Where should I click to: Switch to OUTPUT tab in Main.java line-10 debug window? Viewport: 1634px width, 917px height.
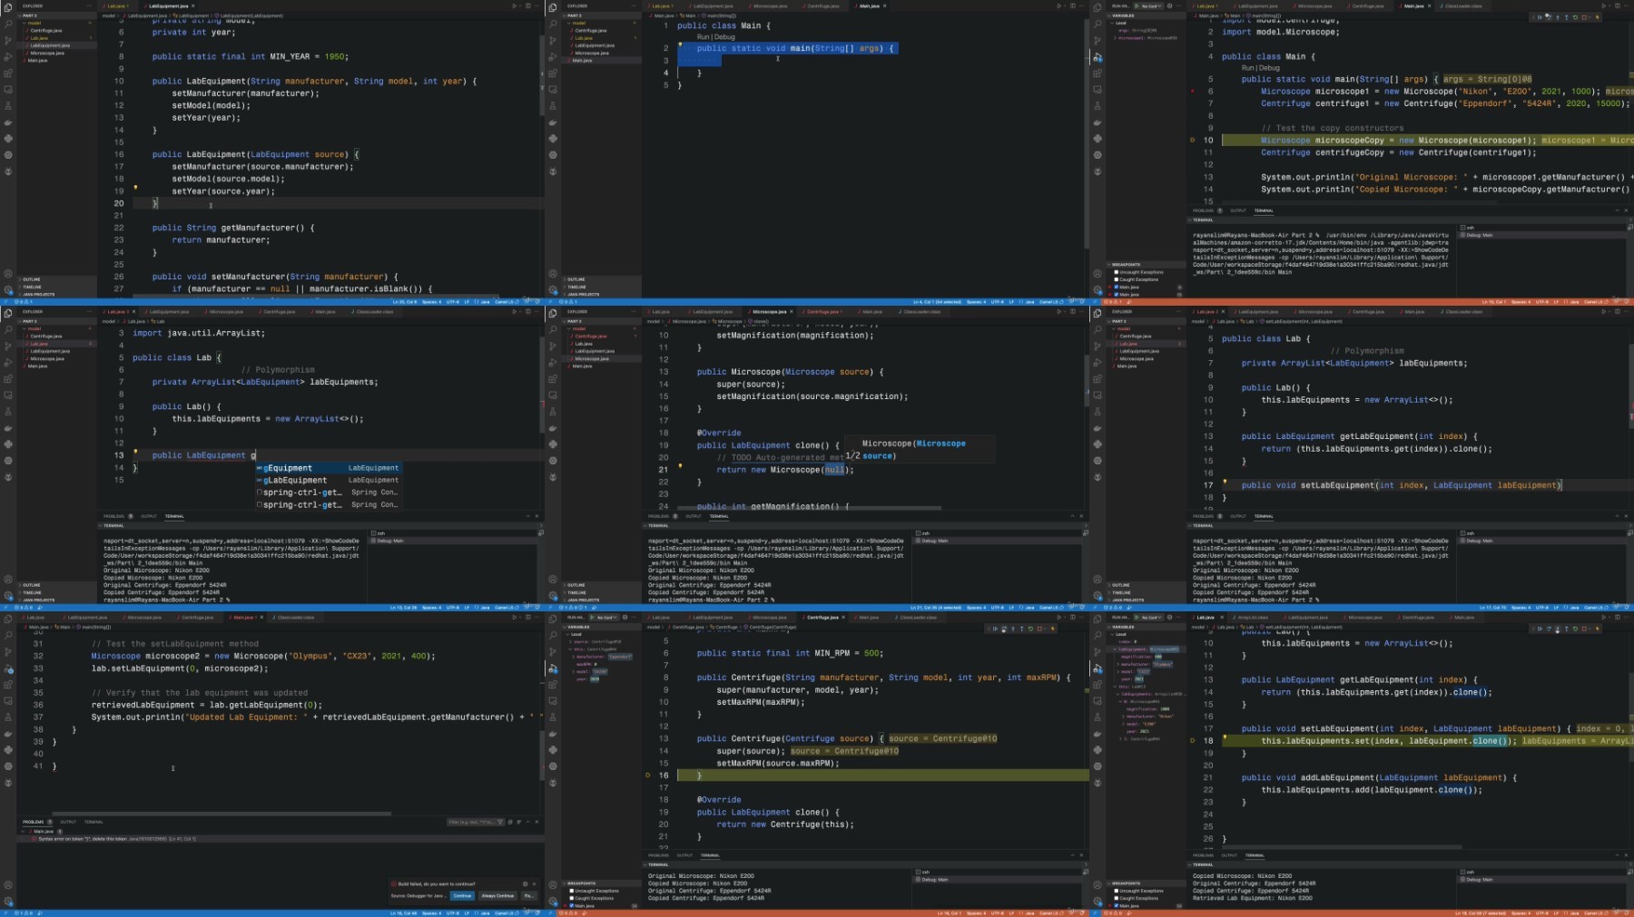point(1238,210)
